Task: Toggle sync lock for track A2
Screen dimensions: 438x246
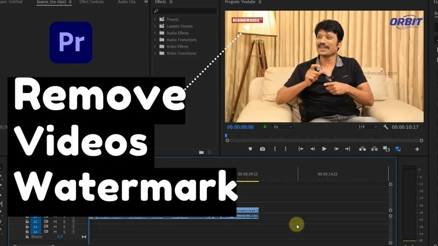Action: point(46,221)
